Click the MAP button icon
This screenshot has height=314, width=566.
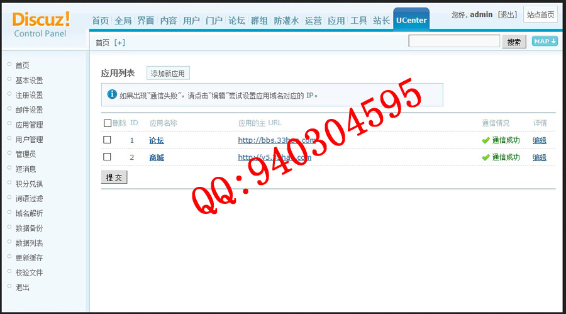tap(545, 42)
